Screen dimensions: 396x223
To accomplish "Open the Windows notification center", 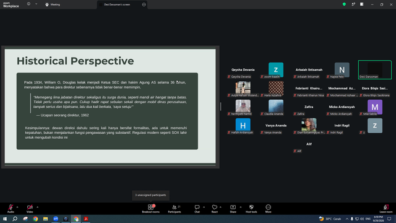I will point(389,219).
